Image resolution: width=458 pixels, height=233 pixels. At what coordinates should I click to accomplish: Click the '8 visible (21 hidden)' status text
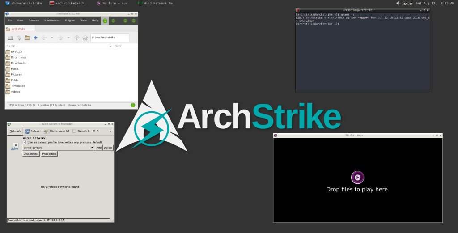tap(51, 105)
